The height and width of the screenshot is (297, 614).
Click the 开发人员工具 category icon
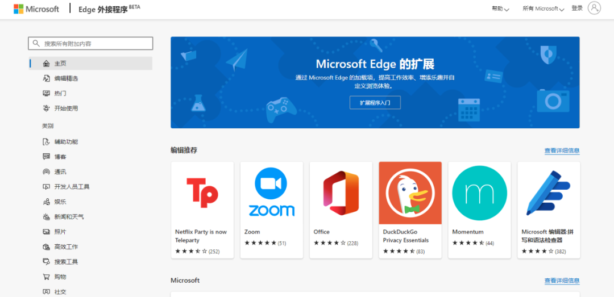(x=46, y=187)
